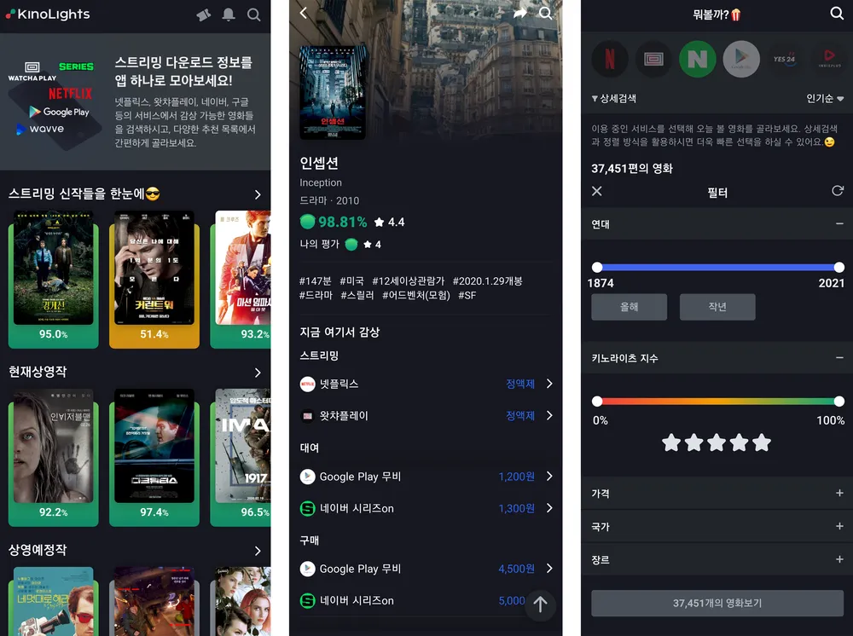Toggle the green Naver service filter
The image size is (853, 636).
click(698, 59)
